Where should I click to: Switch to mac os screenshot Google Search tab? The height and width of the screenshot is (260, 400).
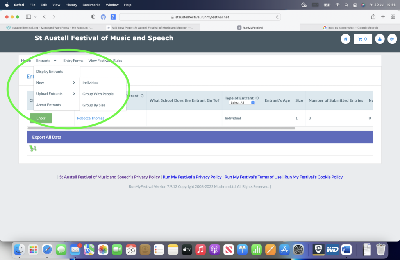[350, 28]
